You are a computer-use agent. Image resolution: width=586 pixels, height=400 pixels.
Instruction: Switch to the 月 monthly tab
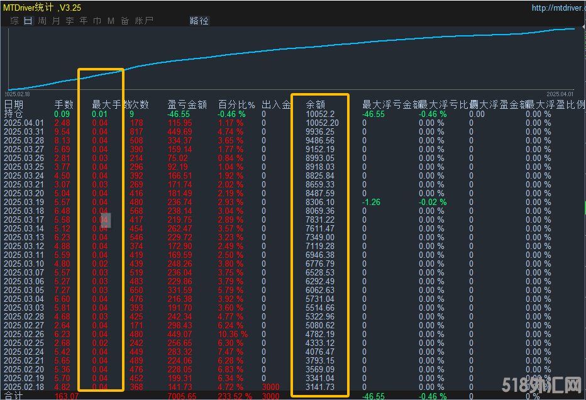56,21
